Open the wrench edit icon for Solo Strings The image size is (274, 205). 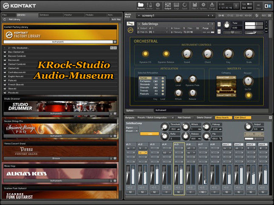click(x=130, y=24)
